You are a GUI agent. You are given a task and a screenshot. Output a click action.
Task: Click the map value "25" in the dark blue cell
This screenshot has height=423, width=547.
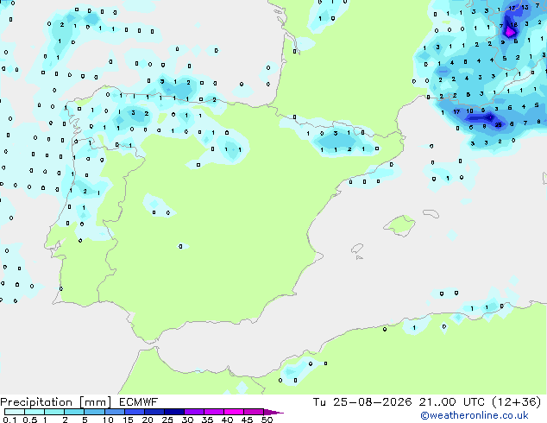coord(498,124)
